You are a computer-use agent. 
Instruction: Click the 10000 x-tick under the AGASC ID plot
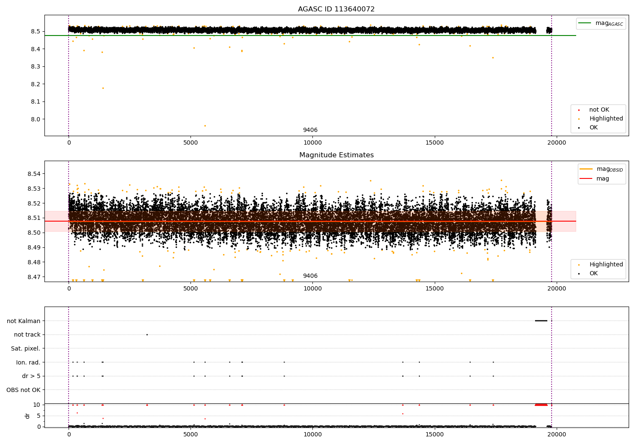[312, 143]
